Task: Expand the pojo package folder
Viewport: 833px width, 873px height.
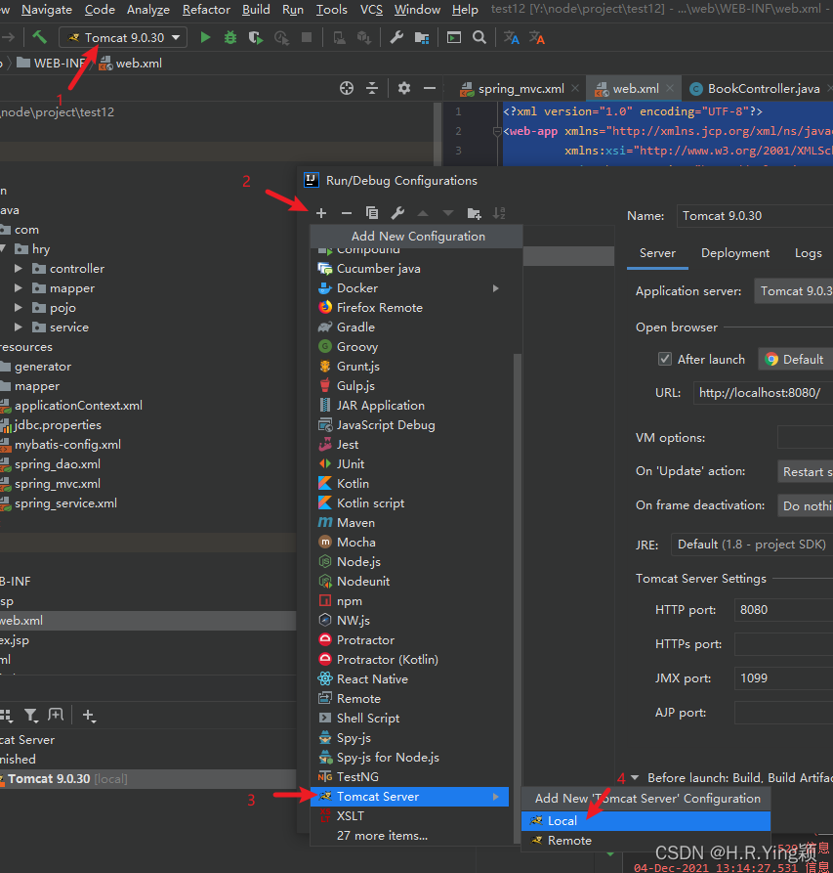Action: pyautogui.click(x=19, y=307)
